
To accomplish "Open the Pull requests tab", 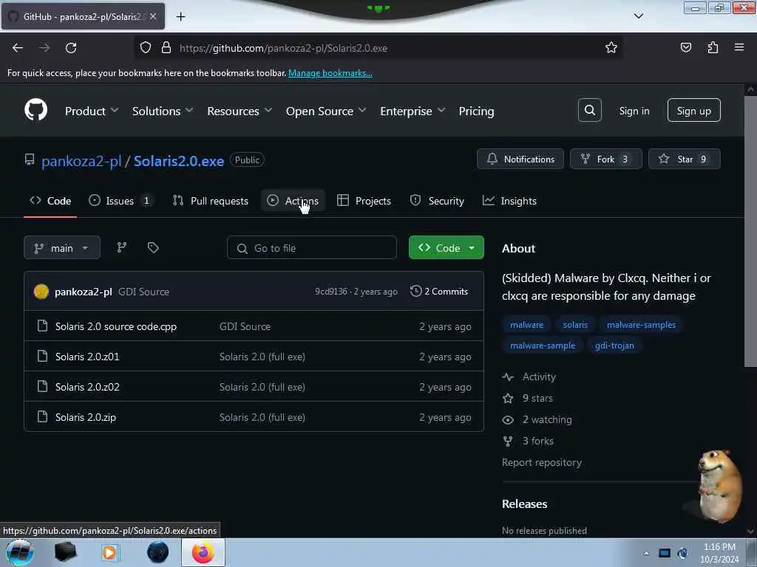I will 211,201.
